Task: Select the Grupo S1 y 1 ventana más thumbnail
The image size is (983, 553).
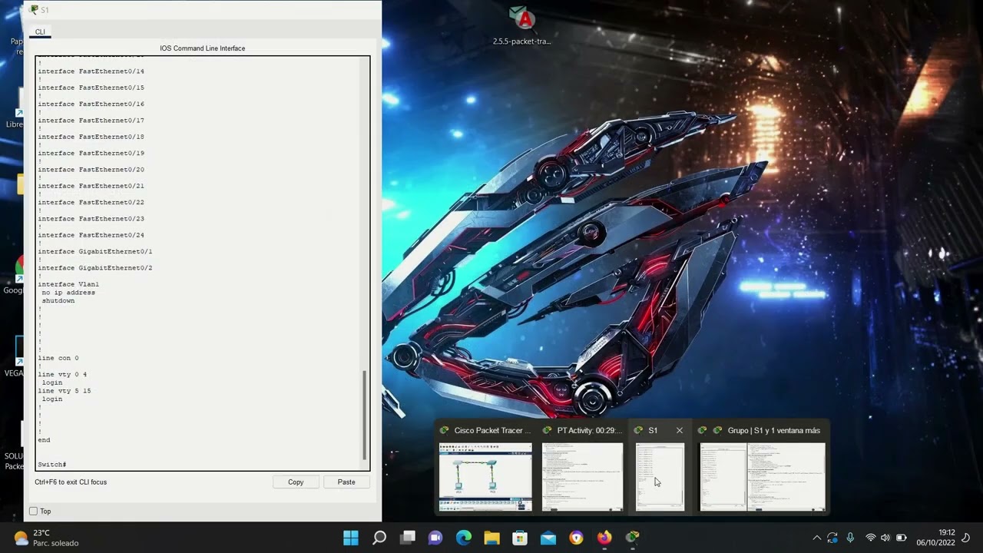Action: pos(763,476)
